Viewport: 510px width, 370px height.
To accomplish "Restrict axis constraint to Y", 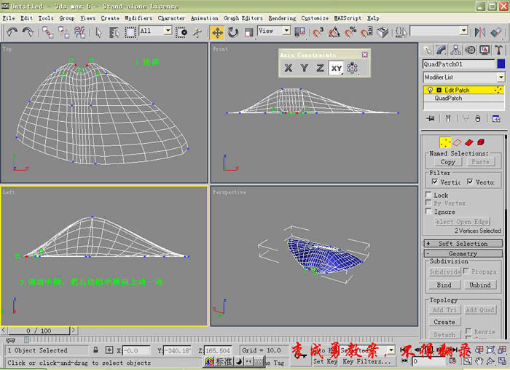I will tap(304, 68).
